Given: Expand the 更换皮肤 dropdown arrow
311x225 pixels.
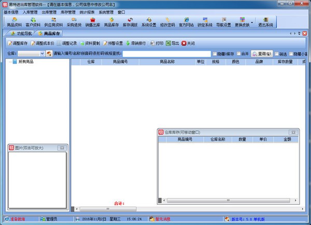Looking at the screenshot, I should pyautogui.click(x=252, y=22).
